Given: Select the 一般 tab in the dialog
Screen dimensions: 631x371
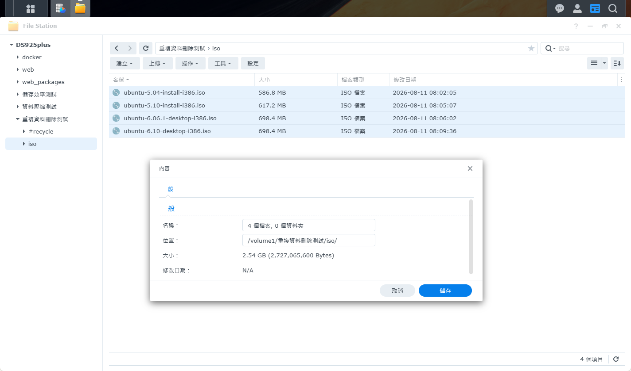Looking at the screenshot, I should pyautogui.click(x=168, y=189).
